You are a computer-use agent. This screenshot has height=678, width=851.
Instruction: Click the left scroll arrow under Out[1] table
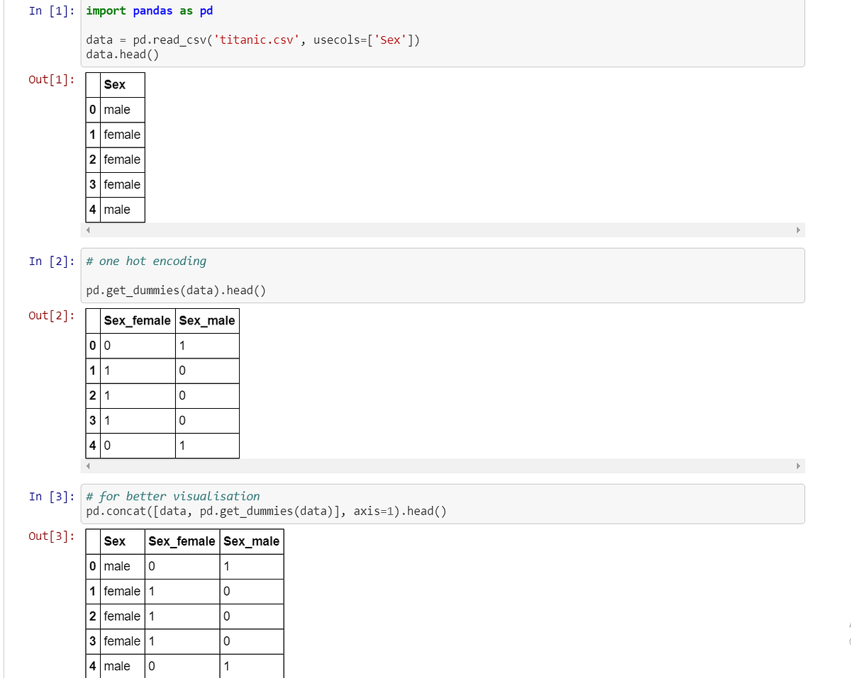click(88, 230)
